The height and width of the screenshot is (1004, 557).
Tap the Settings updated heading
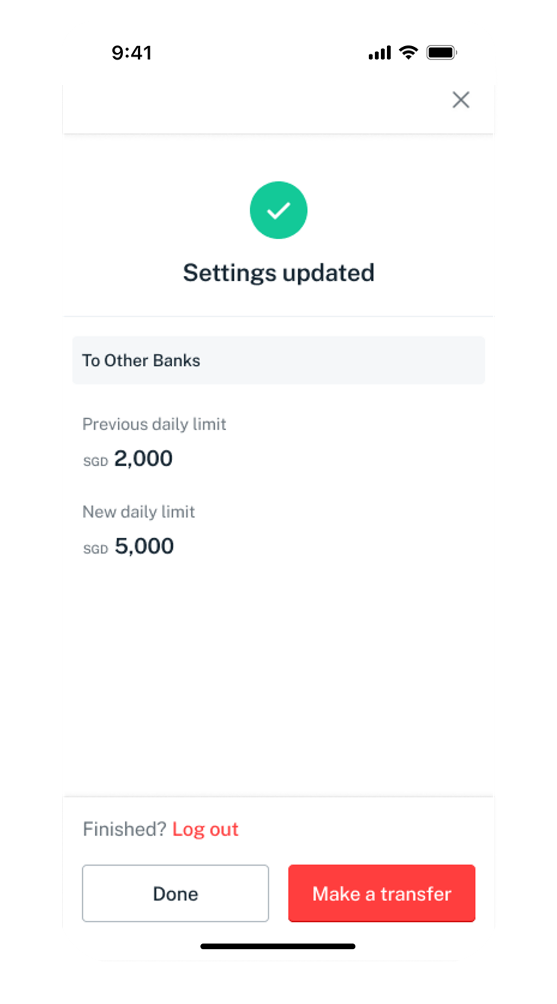[278, 273]
